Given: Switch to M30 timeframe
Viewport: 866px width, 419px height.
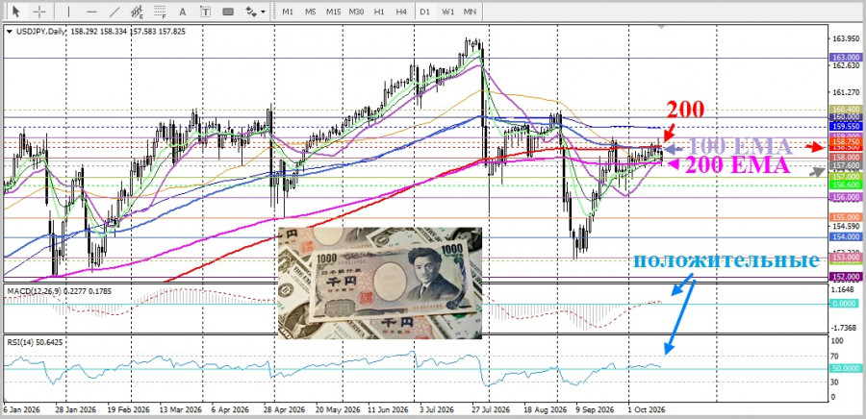Looking at the screenshot, I should pos(356,11).
